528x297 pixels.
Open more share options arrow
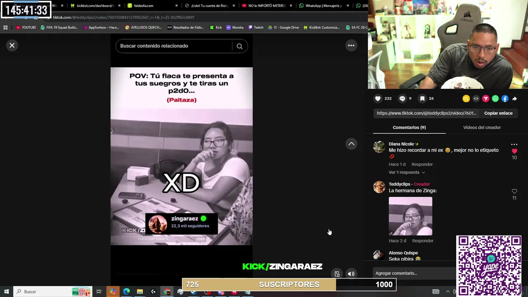[515, 99]
